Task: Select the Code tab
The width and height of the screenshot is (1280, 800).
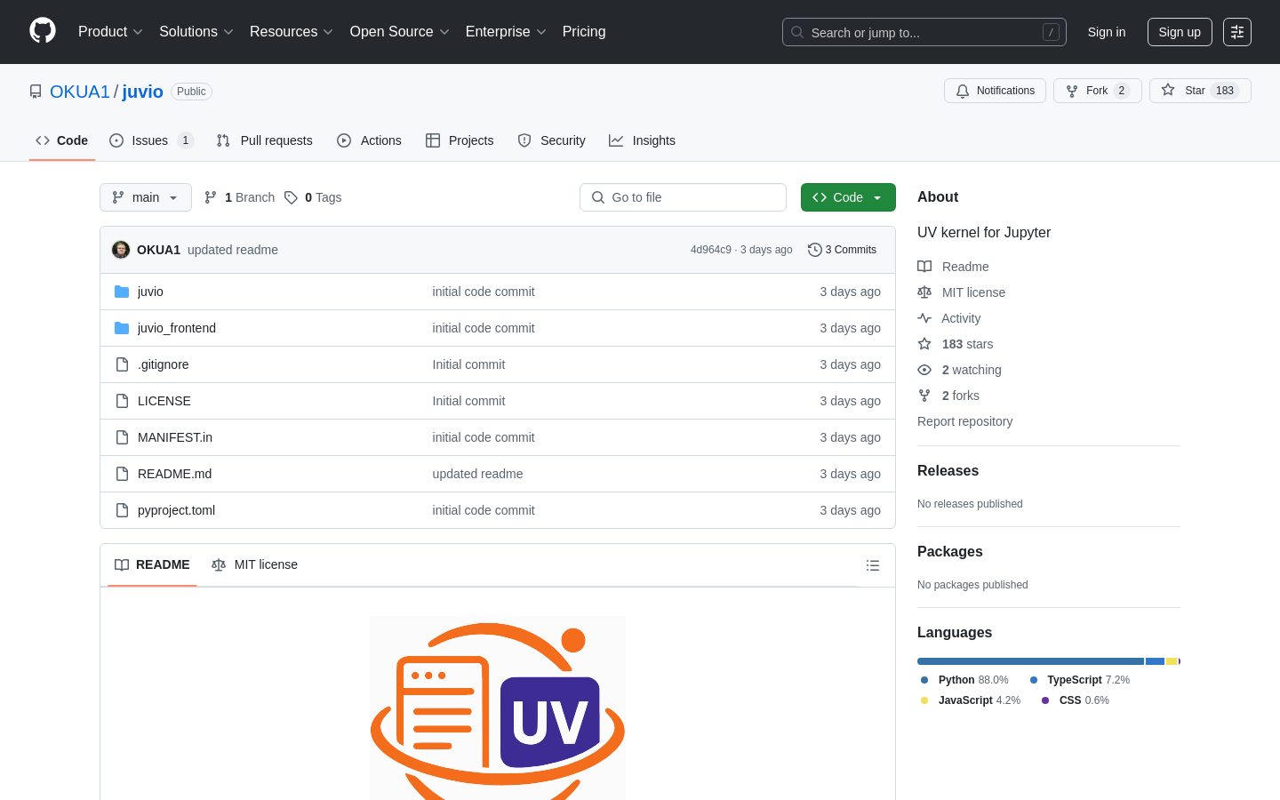Action: [62, 140]
